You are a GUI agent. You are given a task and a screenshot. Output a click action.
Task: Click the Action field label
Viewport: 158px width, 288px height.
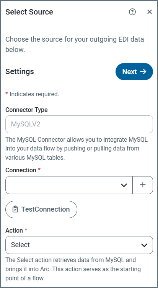(14, 230)
